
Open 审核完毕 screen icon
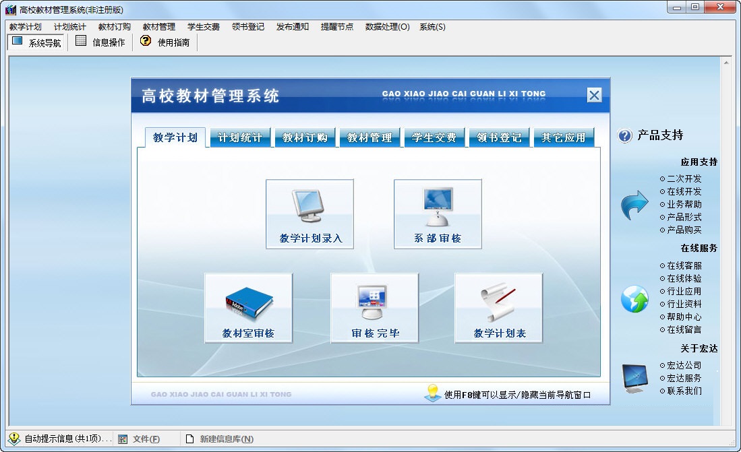372,302
